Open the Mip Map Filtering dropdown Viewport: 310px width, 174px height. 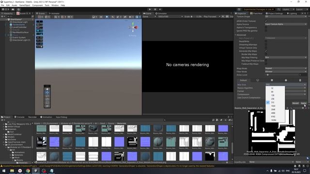click(286, 57)
